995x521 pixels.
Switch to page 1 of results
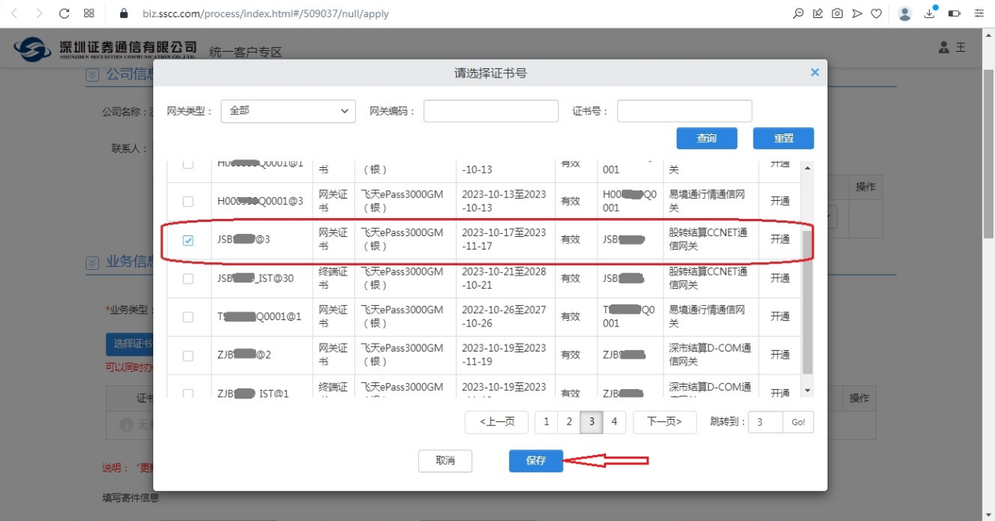(x=546, y=422)
